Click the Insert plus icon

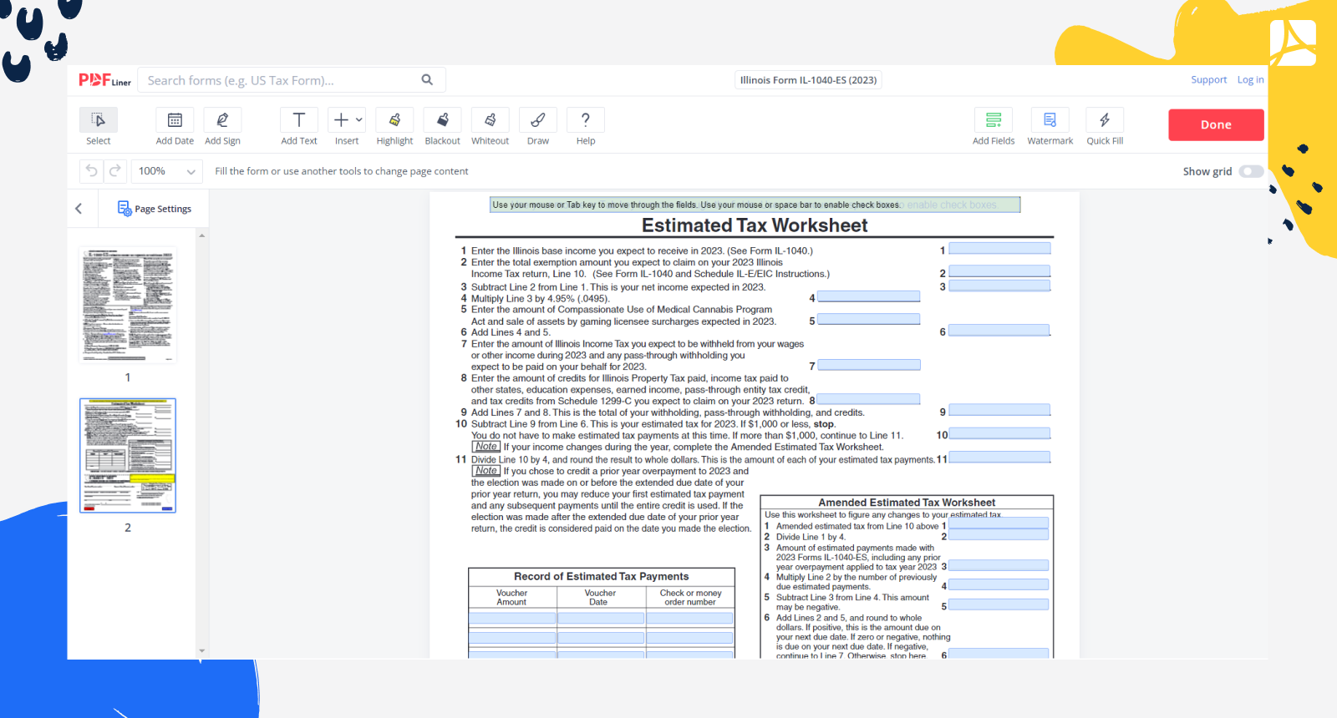[x=341, y=120]
